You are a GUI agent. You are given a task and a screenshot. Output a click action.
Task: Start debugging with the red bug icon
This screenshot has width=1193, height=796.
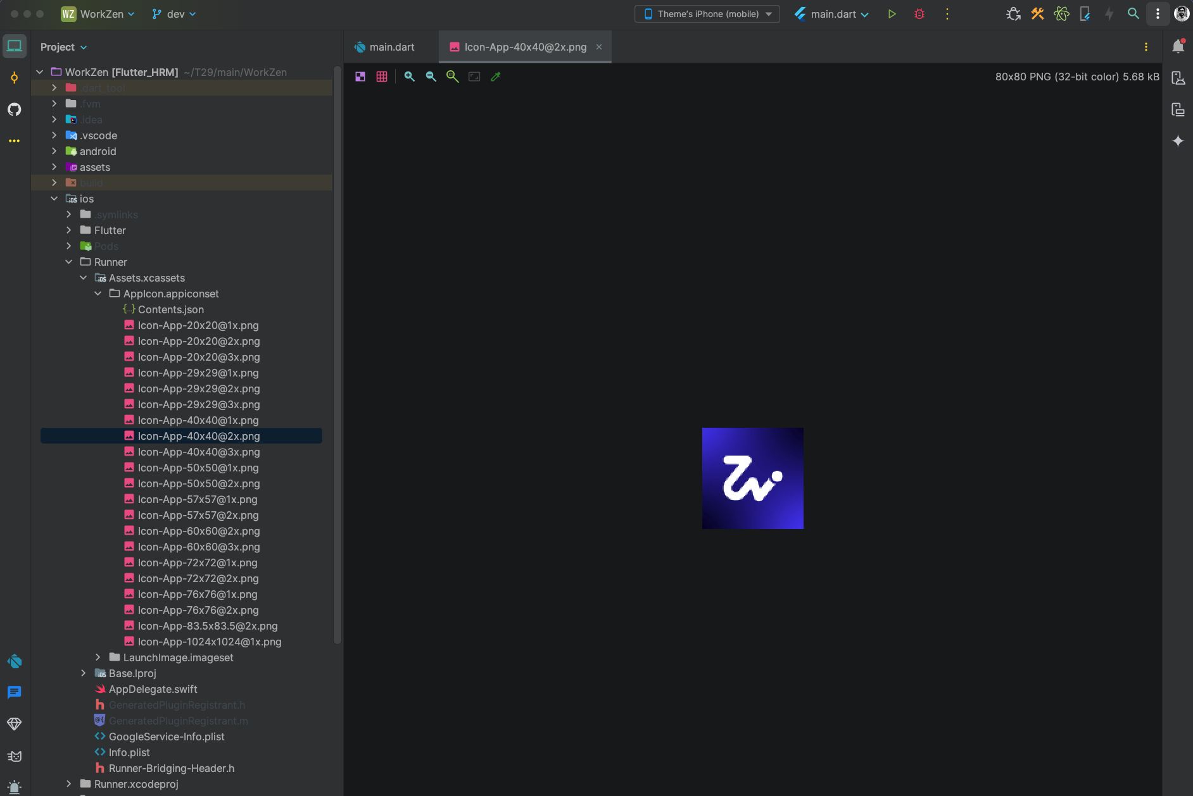(x=919, y=14)
